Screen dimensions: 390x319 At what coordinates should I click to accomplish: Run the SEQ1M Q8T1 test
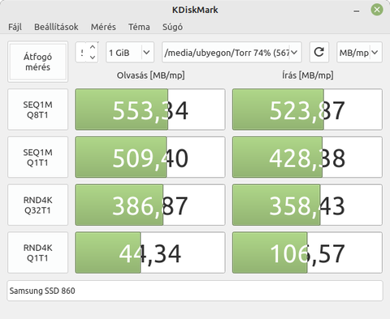click(x=37, y=110)
